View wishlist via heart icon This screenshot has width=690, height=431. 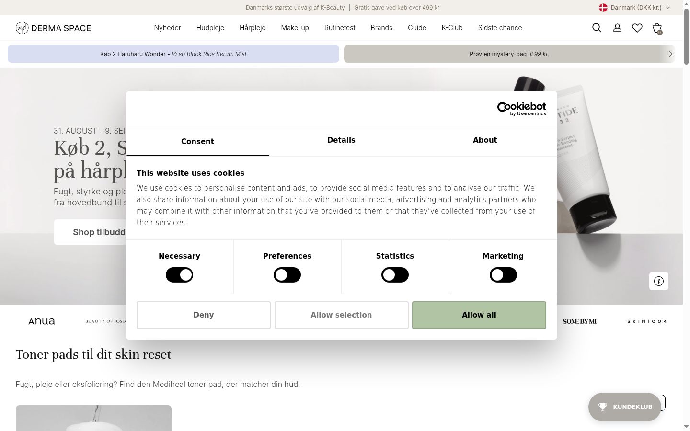pos(637,28)
